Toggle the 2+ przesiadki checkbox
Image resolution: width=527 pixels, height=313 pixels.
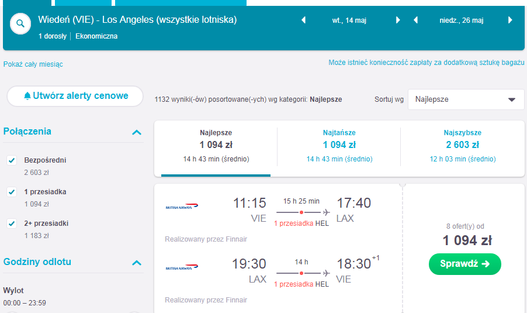pos(12,223)
